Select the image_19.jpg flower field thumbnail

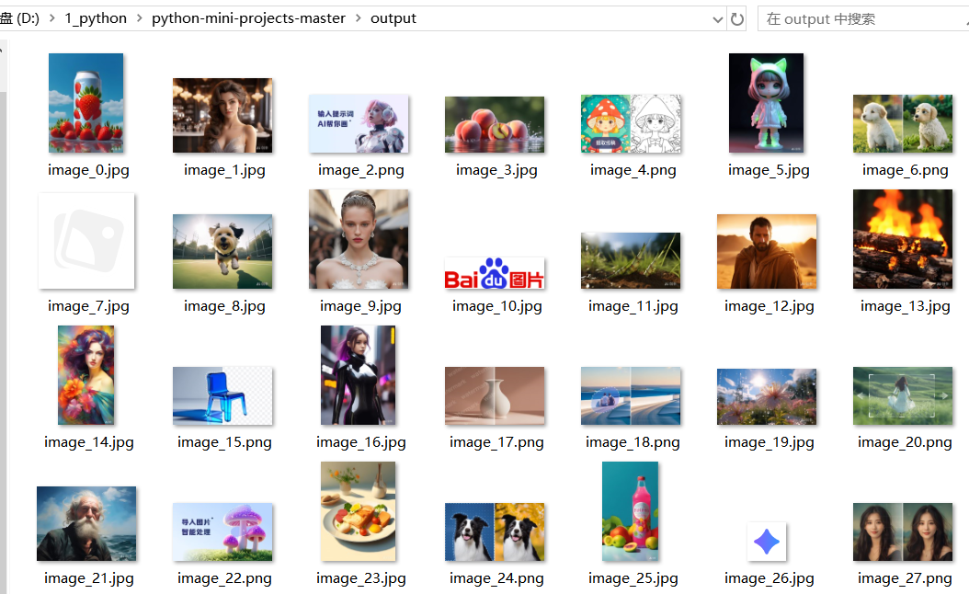[x=767, y=397]
